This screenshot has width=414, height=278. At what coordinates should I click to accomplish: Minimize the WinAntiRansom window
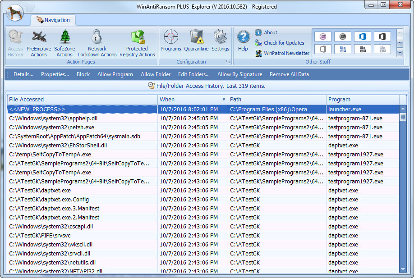click(x=371, y=5)
